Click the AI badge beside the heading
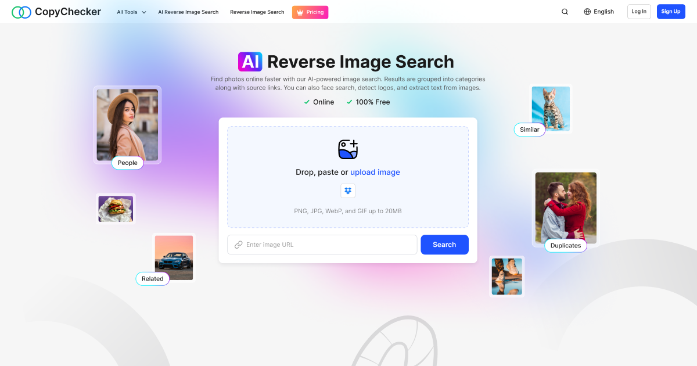The image size is (697, 366). pyautogui.click(x=251, y=61)
